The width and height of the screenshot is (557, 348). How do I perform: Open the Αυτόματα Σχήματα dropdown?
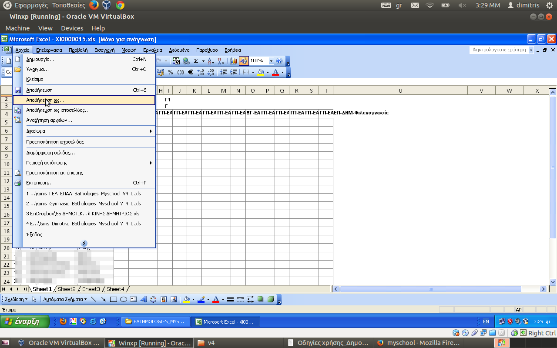click(x=64, y=299)
